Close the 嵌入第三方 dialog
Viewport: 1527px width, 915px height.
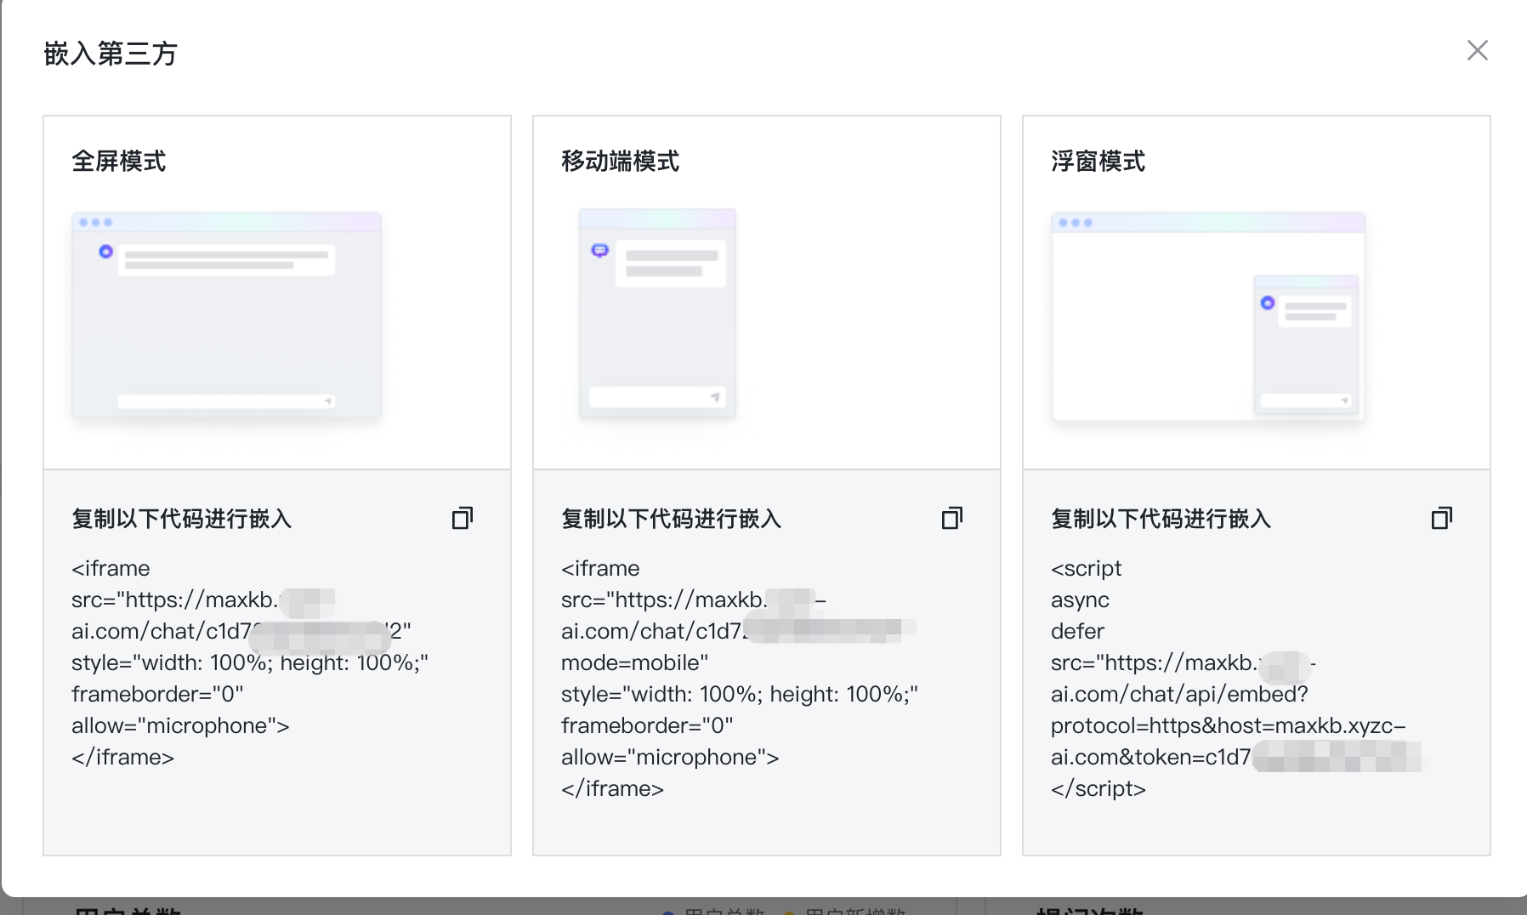1478,50
